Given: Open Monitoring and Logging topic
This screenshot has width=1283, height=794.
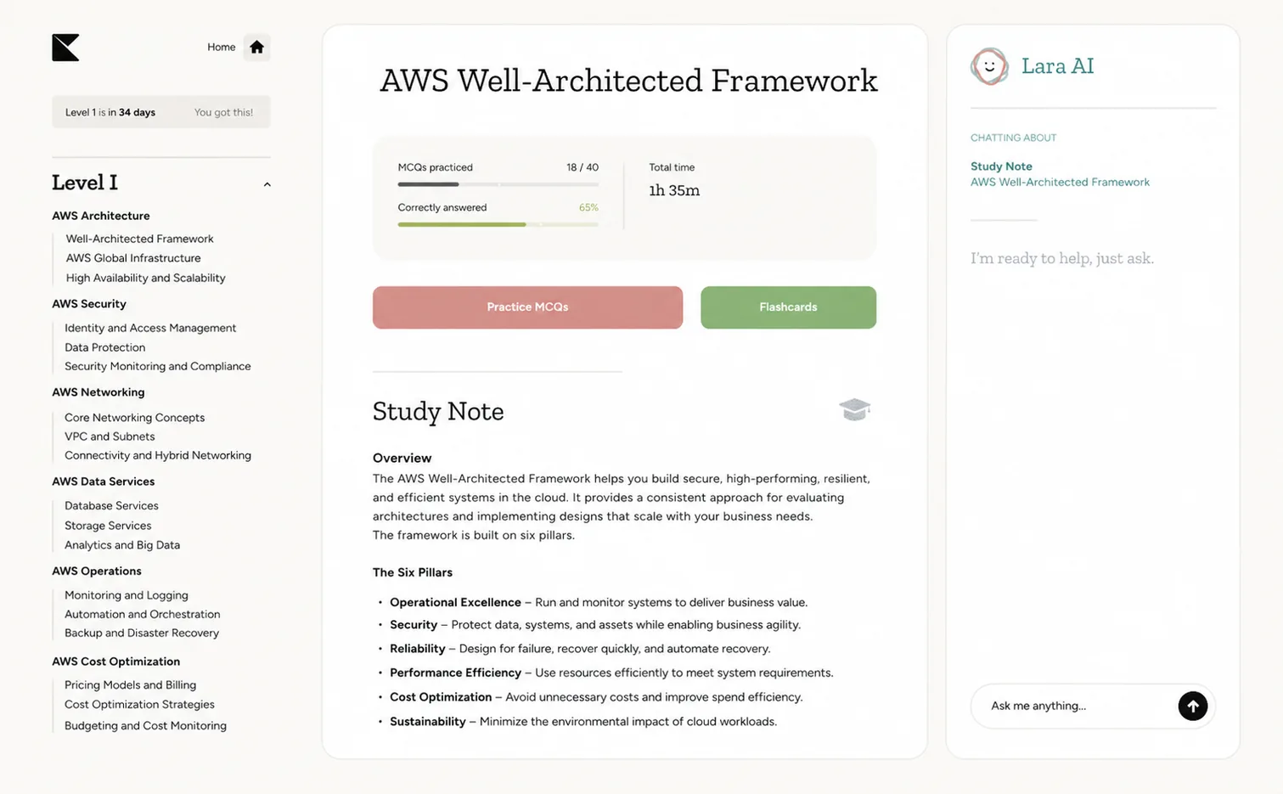Looking at the screenshot, I should point(127,595).
